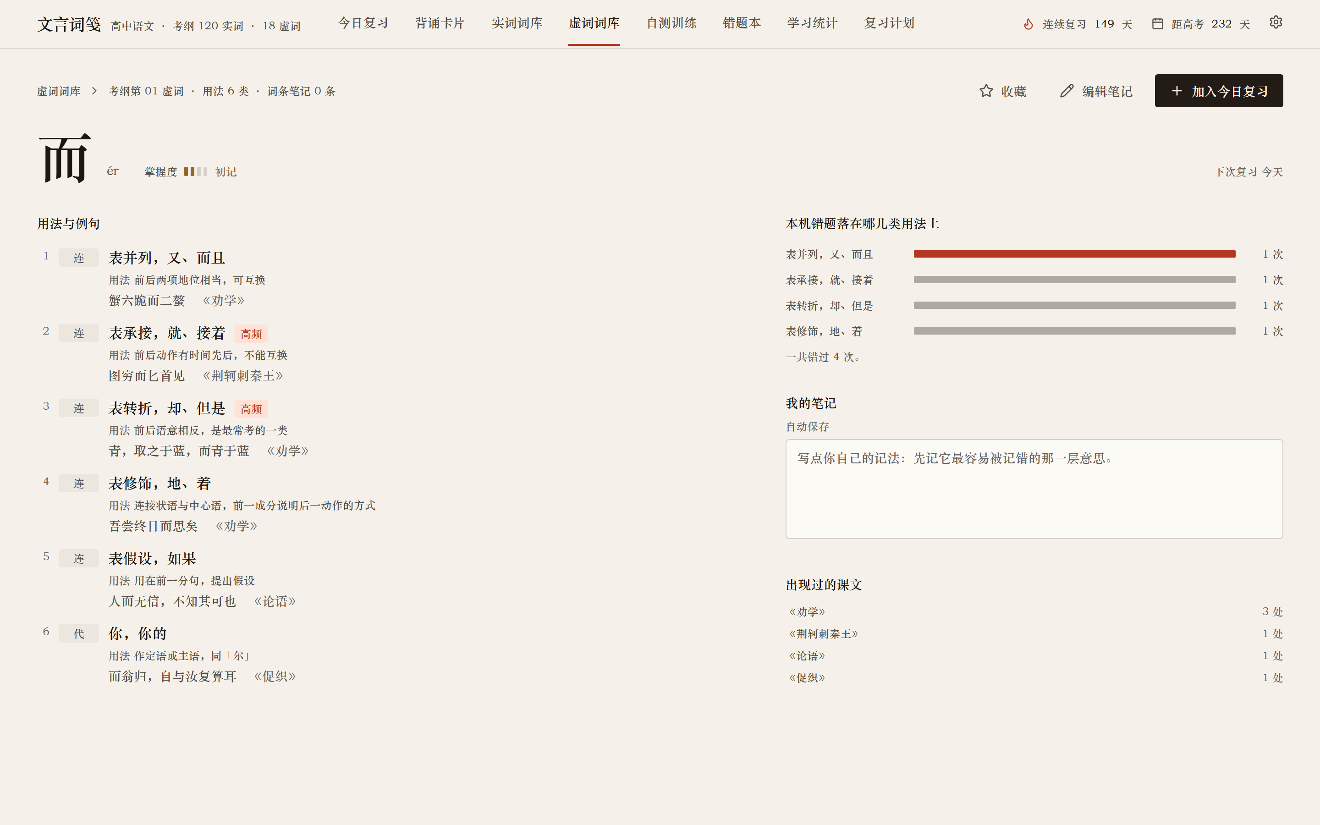The image size is (1320, 825).
Task: Click 高频 tag on 表转折 usage
Action: (x=251, y=409)
